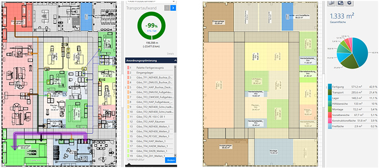This screenshot has height=168, width=379.
Task: Select the Linienstruktur label
Action: click(x=136, y=160)
